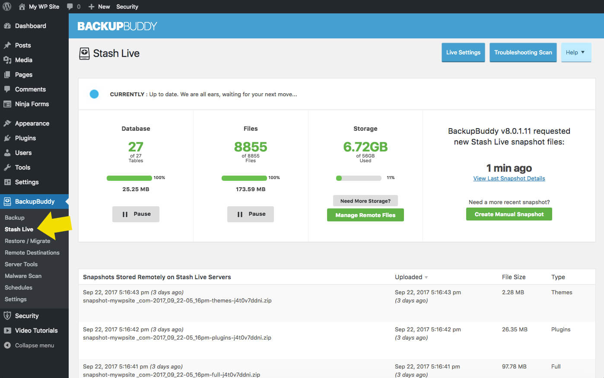The width and height of the screenshot is (604, 378).
Task: Select Stash Live submenu item
Action: [x=19, y=229]
